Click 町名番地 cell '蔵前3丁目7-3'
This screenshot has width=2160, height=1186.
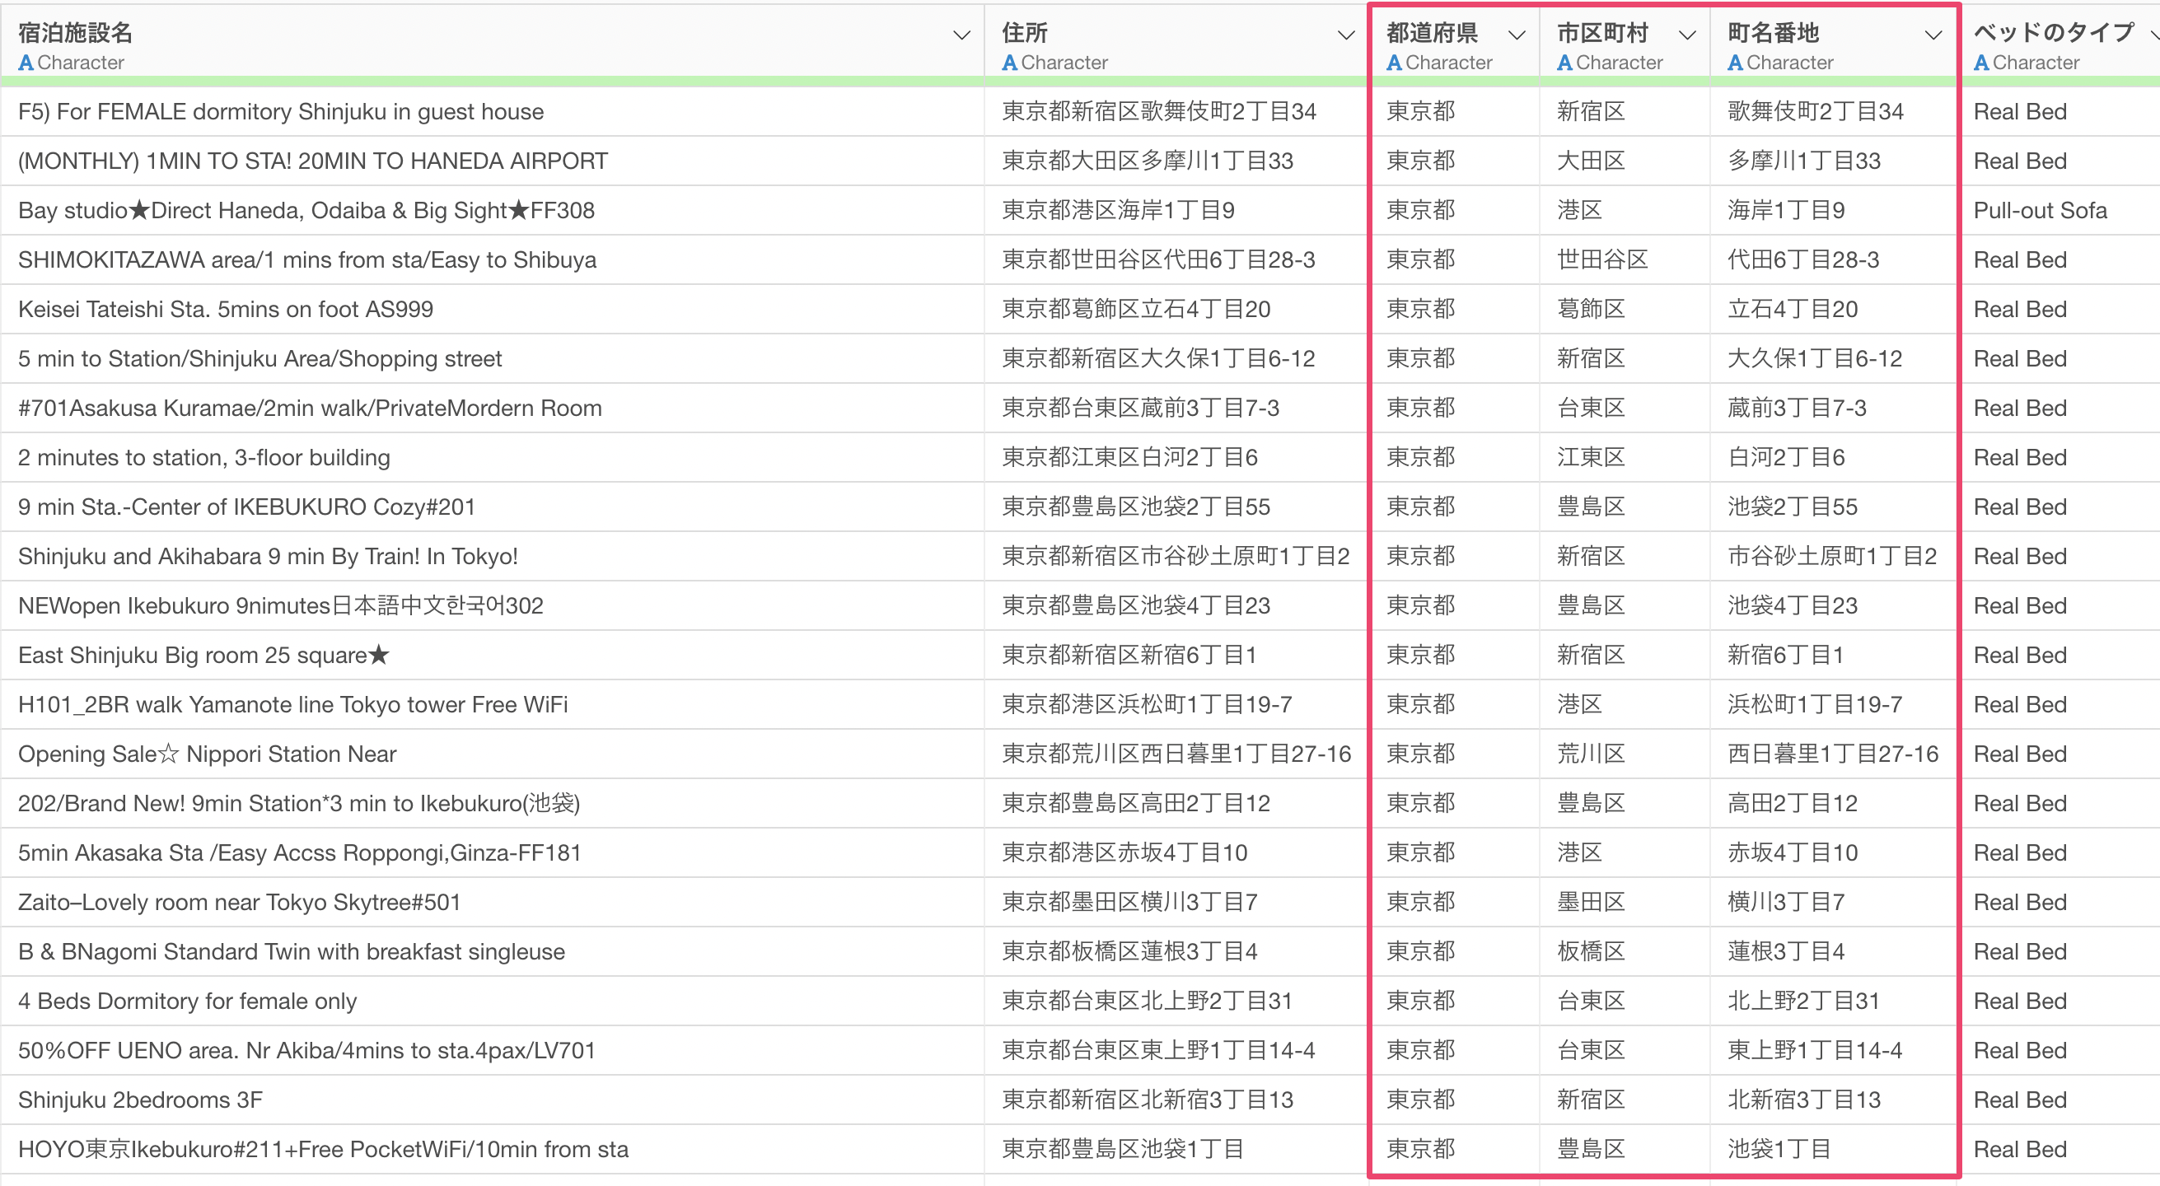1834,409
